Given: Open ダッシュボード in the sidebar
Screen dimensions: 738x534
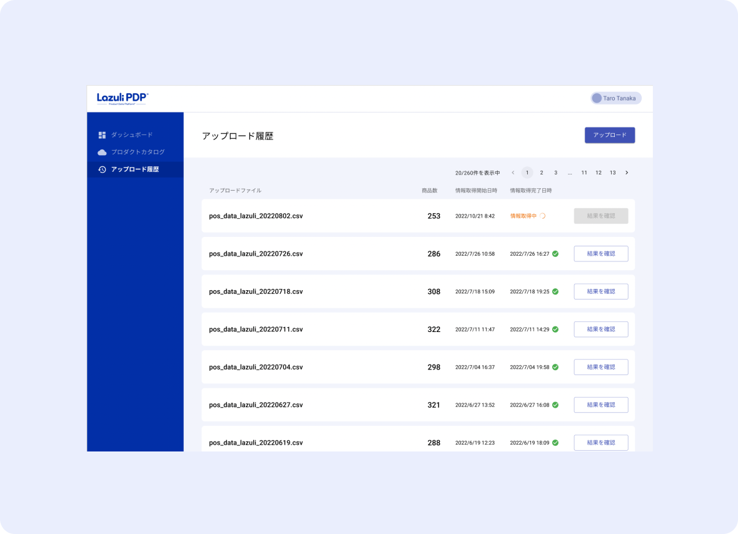Looking at the screenshot, I should pos(131,135).
